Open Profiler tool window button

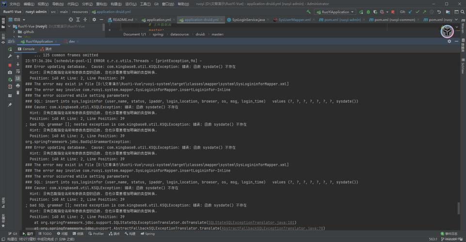click(x=96, y=234)
